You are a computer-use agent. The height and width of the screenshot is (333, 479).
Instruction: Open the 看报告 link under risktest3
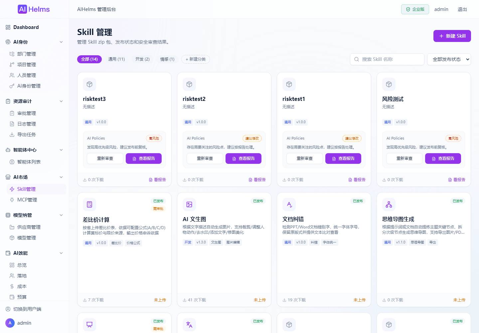click(x=157, y=180)
